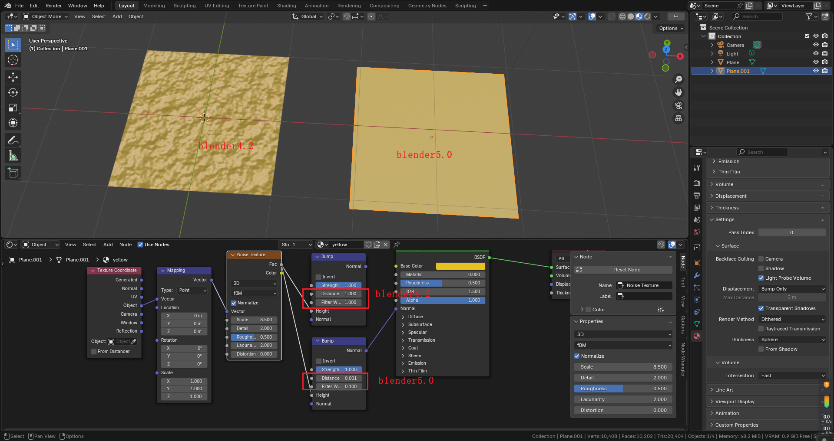Select the Cursor tool in viewport toolbar
The height and width of the screenshot is (441, 834).
pyautogui.click(x=13, y=60)
